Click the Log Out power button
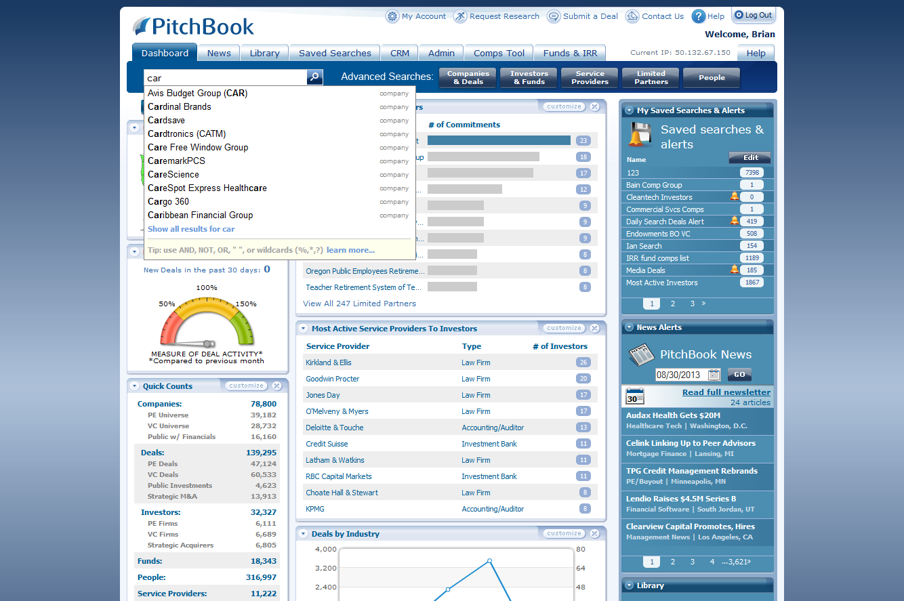The image size is (904, 601). point(753,15)
